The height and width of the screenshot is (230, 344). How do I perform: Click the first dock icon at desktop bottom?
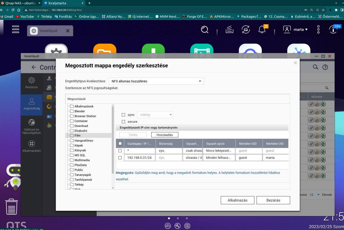tap(168, 226)
